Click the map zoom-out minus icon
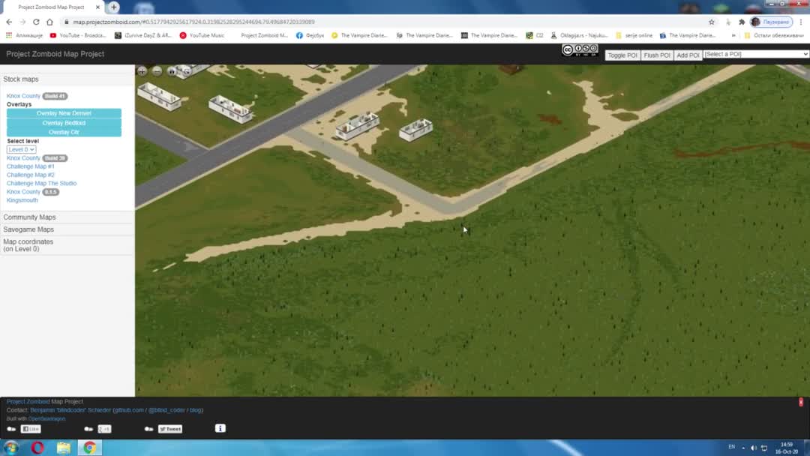The image size is (810, 456). click(157, 71)
